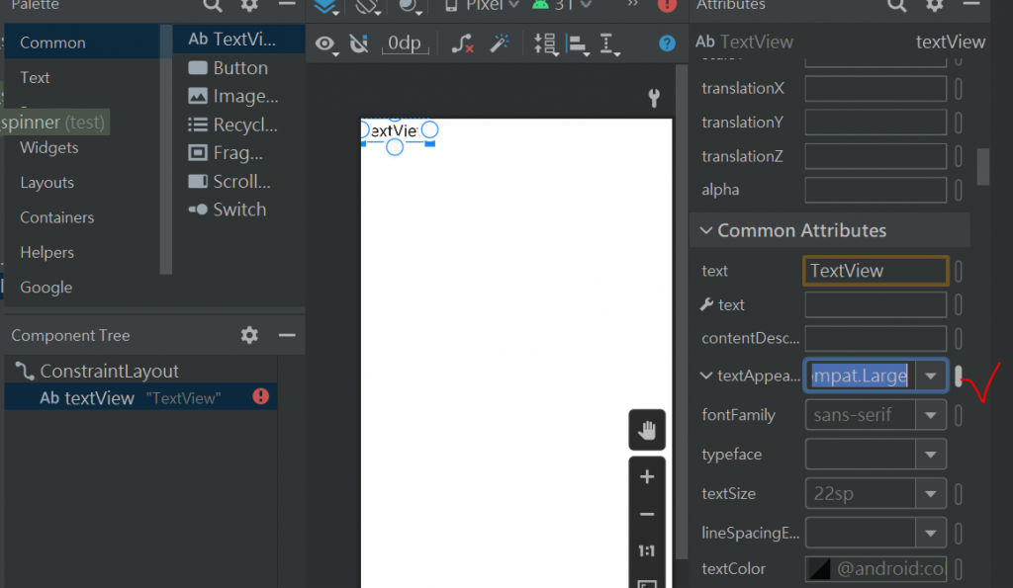Image resolution: width=1013 pixels, height=588 pixels.
Task: Zoom in with plus button
Action: tap(647, 477)
